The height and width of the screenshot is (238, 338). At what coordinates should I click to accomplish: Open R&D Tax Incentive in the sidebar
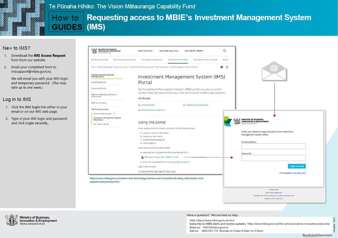tap(99, 103)
